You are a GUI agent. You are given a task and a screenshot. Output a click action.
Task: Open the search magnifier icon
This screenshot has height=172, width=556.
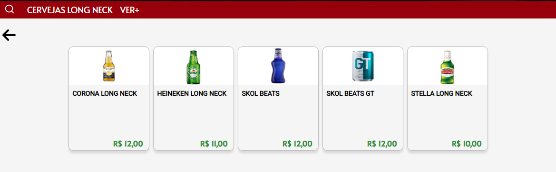(10, 9)
